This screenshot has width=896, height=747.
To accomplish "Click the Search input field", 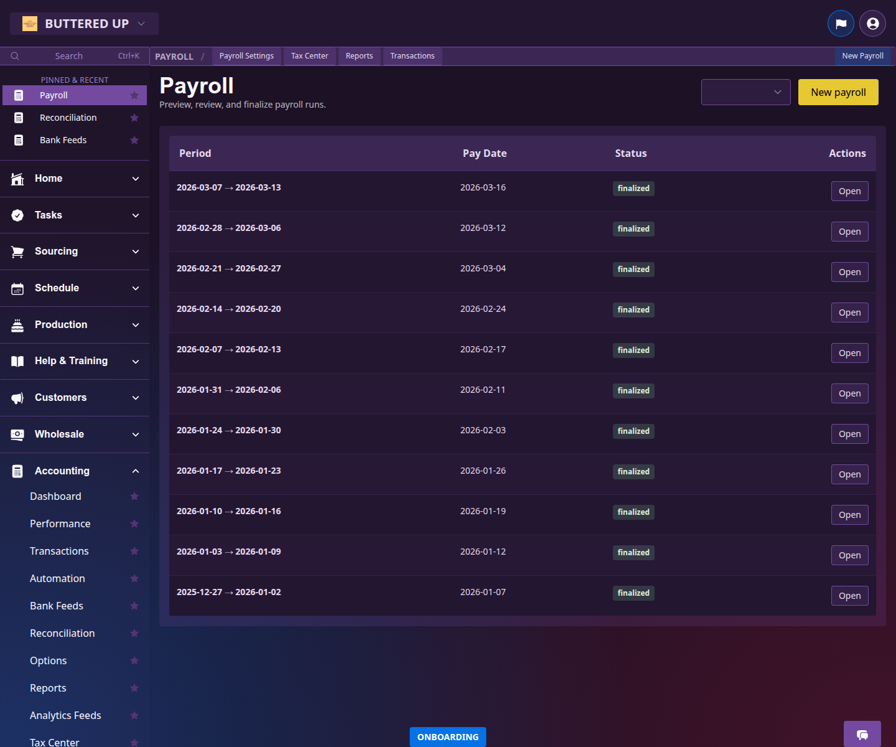I will click(x=68, y=55).
